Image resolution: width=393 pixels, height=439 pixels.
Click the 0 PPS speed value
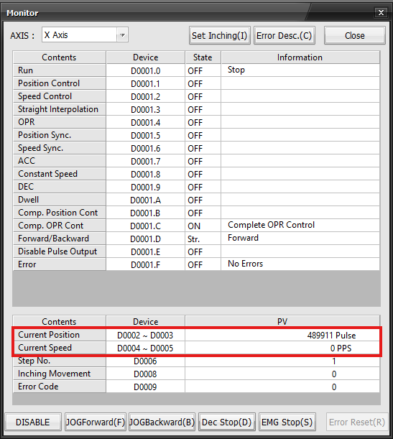point(341,348)
